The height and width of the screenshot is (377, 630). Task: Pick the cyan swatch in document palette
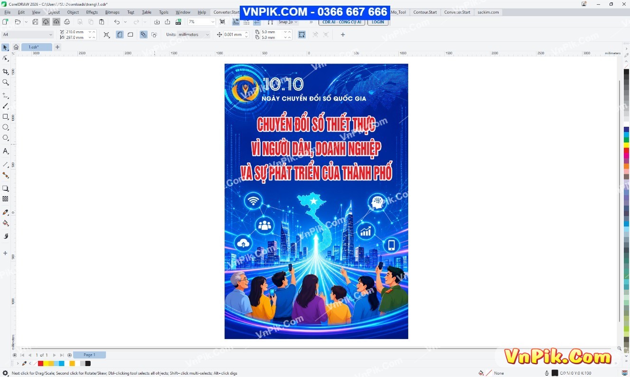62,364
